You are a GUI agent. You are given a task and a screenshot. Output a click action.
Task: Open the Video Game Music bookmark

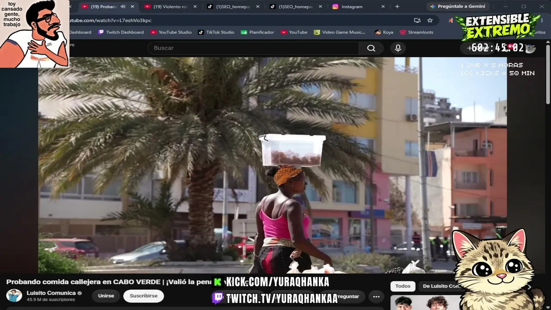point(339,32)
